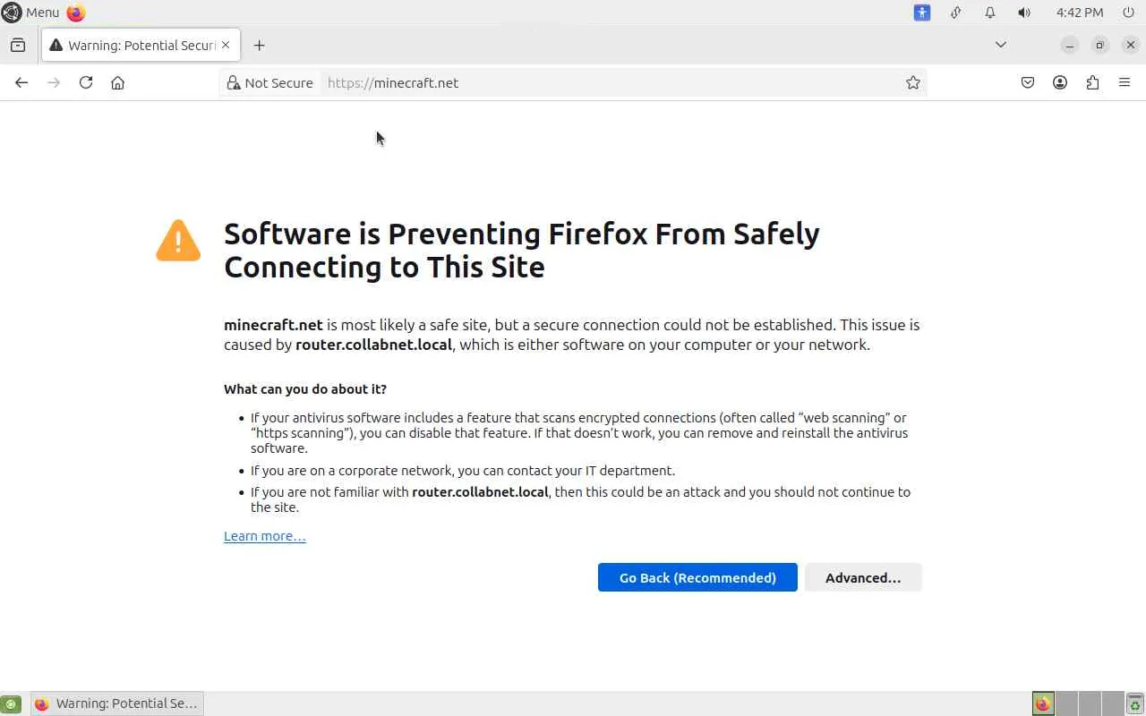Open a new tab
This screenshot has width=1146, height=716.
coord(259,45)
